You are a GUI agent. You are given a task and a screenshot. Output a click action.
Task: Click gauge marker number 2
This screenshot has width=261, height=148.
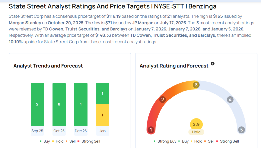[162, 100]
